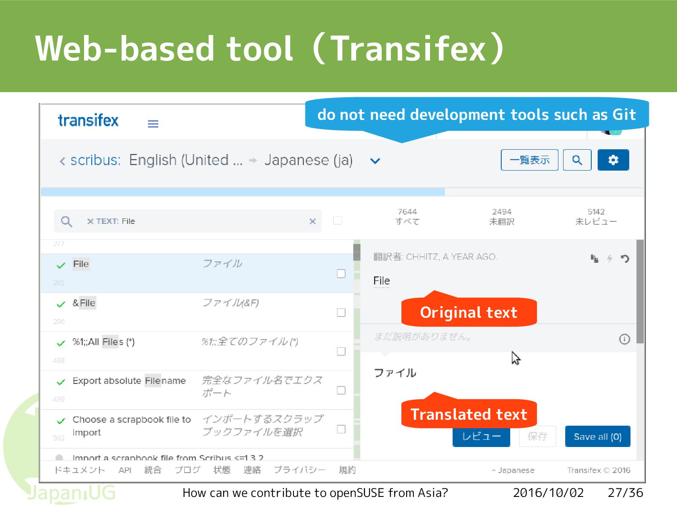Click the blue translation progress bar
The width and height of the screenshot is (677, 508).
pyautogui.click(x=243, y=192)
